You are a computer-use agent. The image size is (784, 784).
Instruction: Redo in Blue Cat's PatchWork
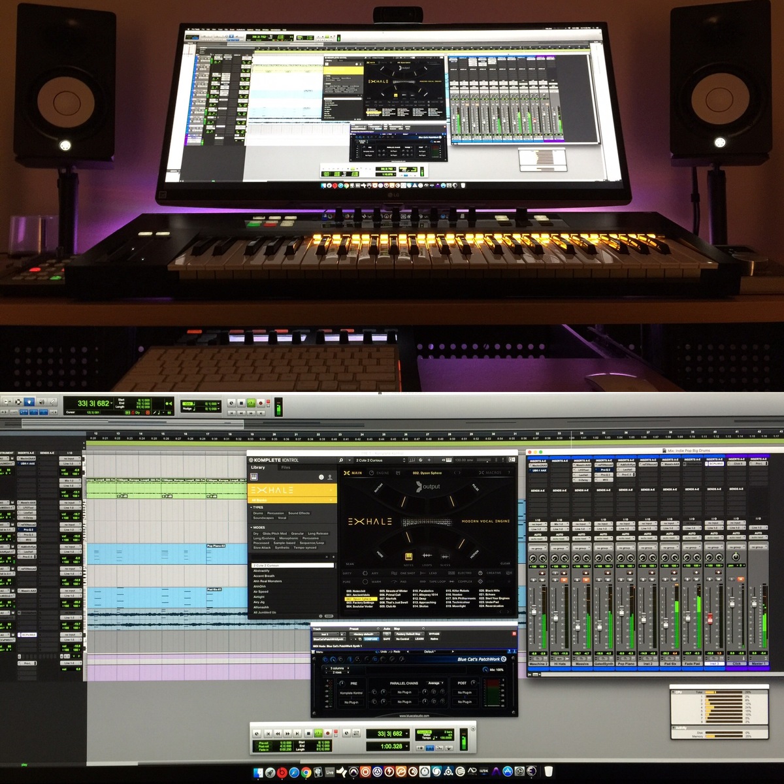[394, 651]
